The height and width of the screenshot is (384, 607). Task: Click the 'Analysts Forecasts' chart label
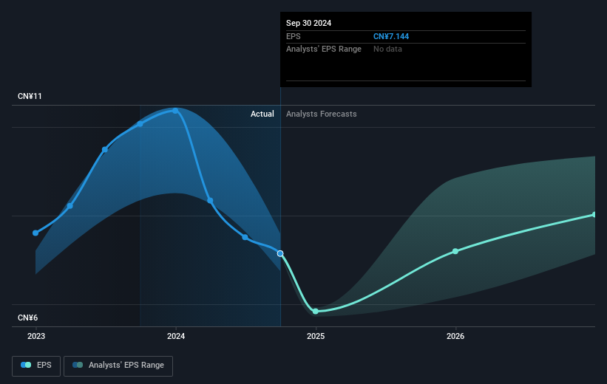coord(322,114)
